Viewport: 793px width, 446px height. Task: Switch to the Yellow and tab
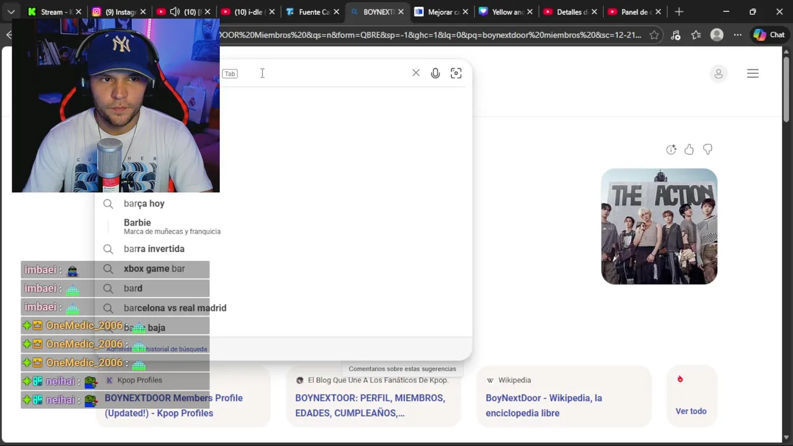(x=506, y=12)
